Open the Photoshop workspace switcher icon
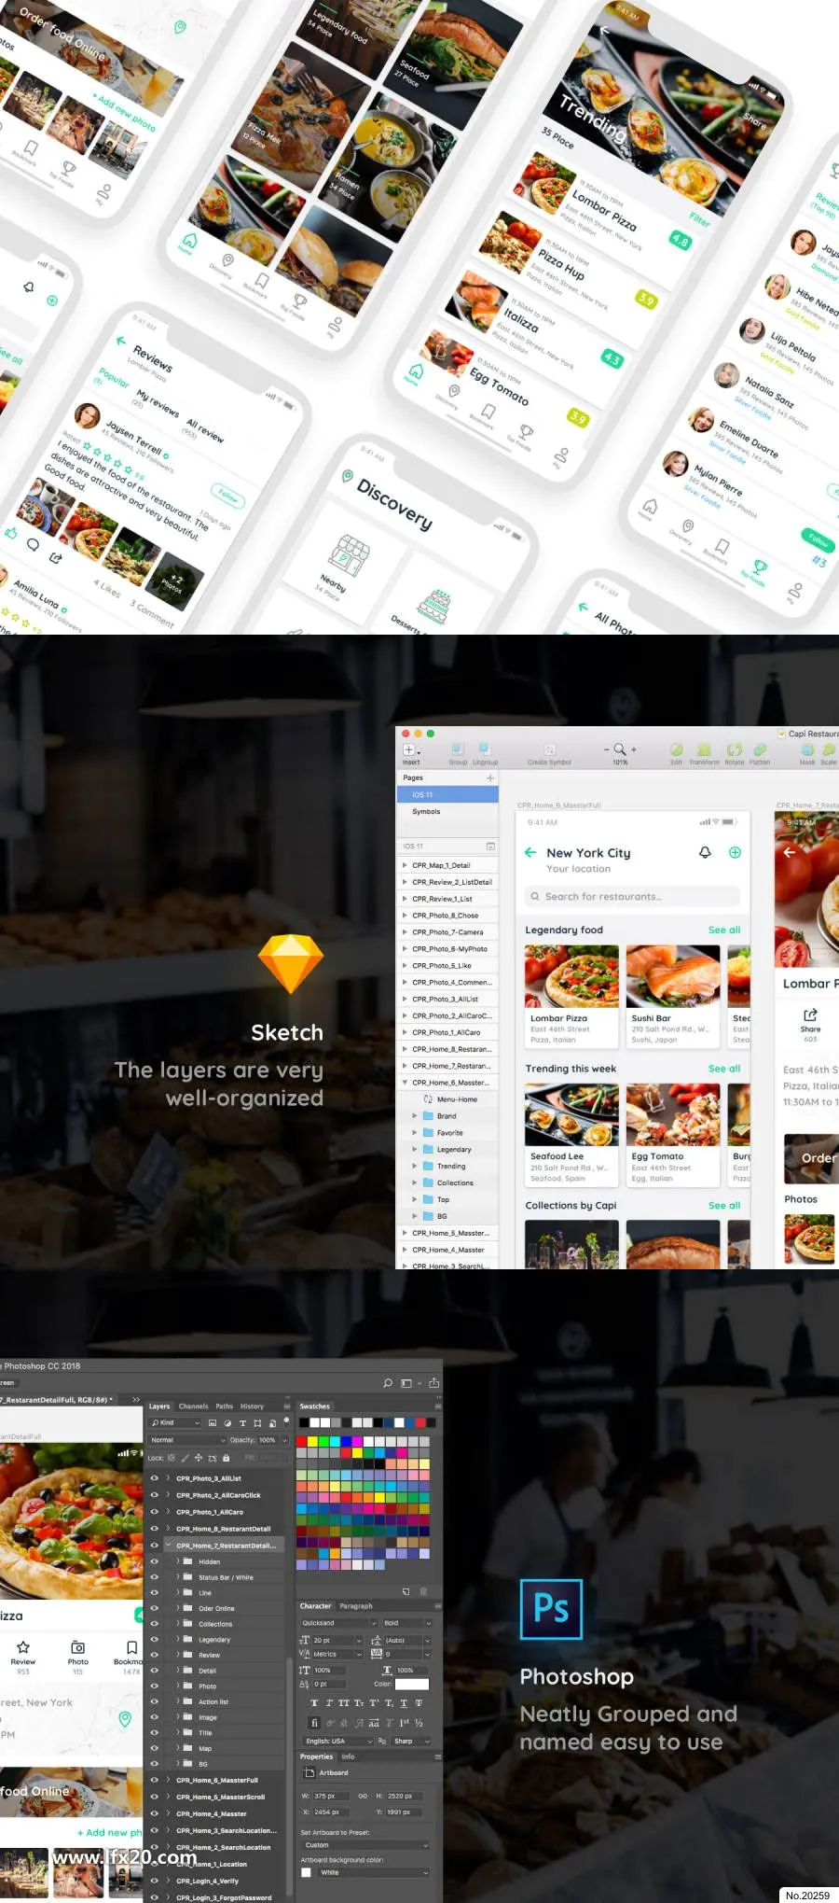Screen dimensions: 839x1903 (406, 1383)
